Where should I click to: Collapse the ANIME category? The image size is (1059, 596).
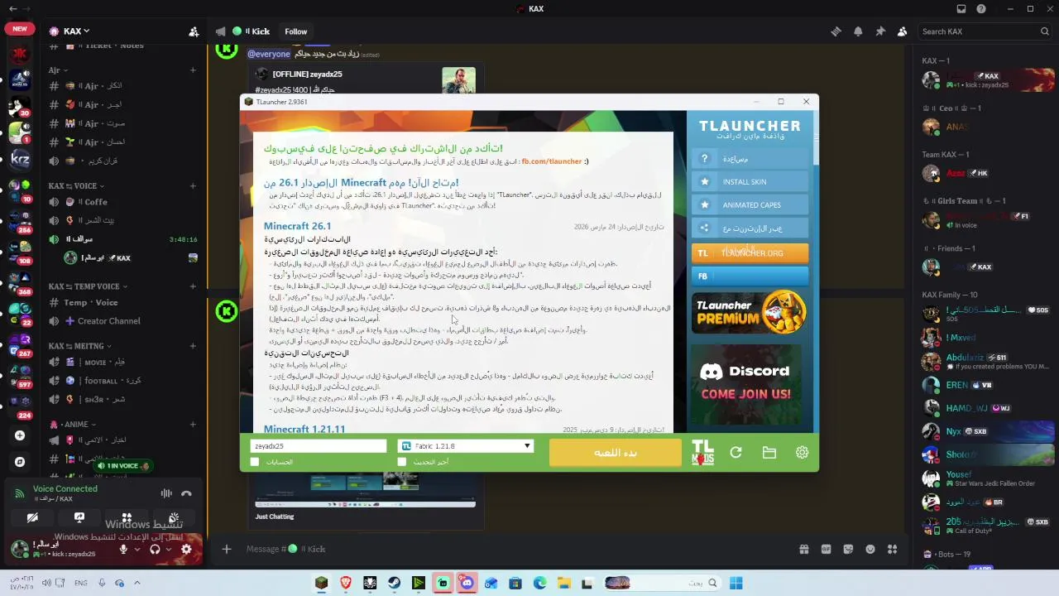point(72,425)
